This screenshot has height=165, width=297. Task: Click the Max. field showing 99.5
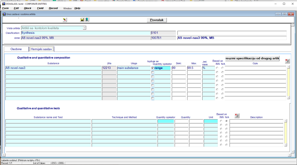pos(194,68)
